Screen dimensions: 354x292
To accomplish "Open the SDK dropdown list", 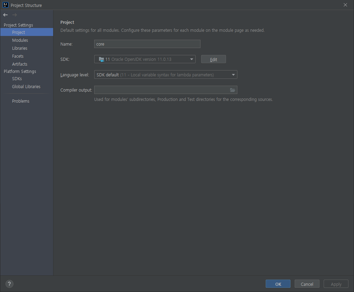I will coord(145,59).
